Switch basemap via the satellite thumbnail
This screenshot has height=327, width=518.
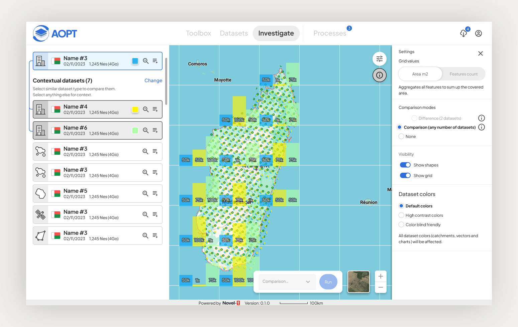[358, 282]
